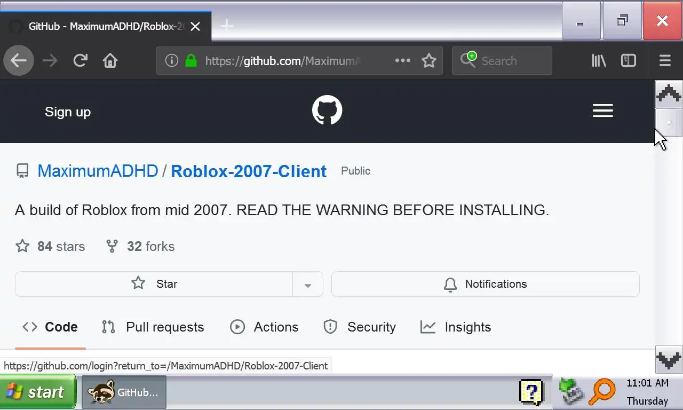Open the Roblox-2007-Client repository link
The image size is (683, 410).
coord(249,171)
